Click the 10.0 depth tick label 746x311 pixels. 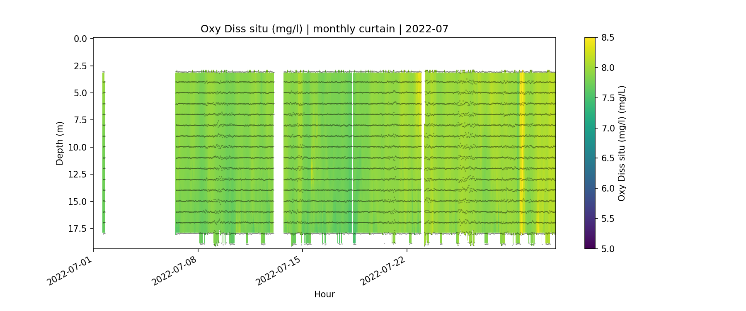coord(78,148)
